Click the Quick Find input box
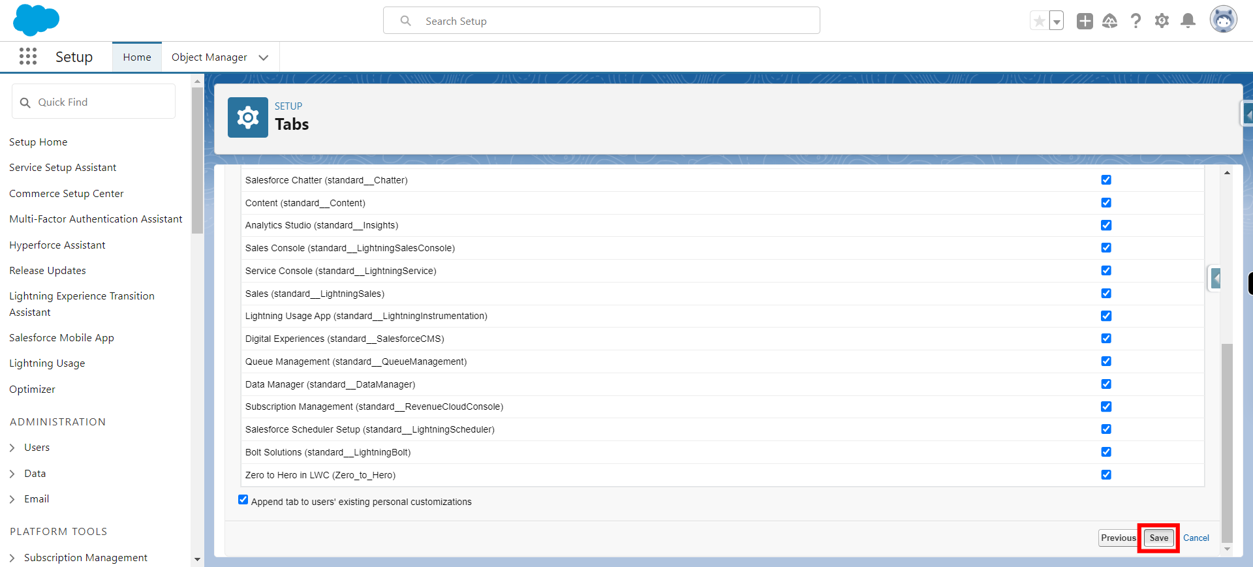This screenshot has height=567, width=1253. point(93,102)
